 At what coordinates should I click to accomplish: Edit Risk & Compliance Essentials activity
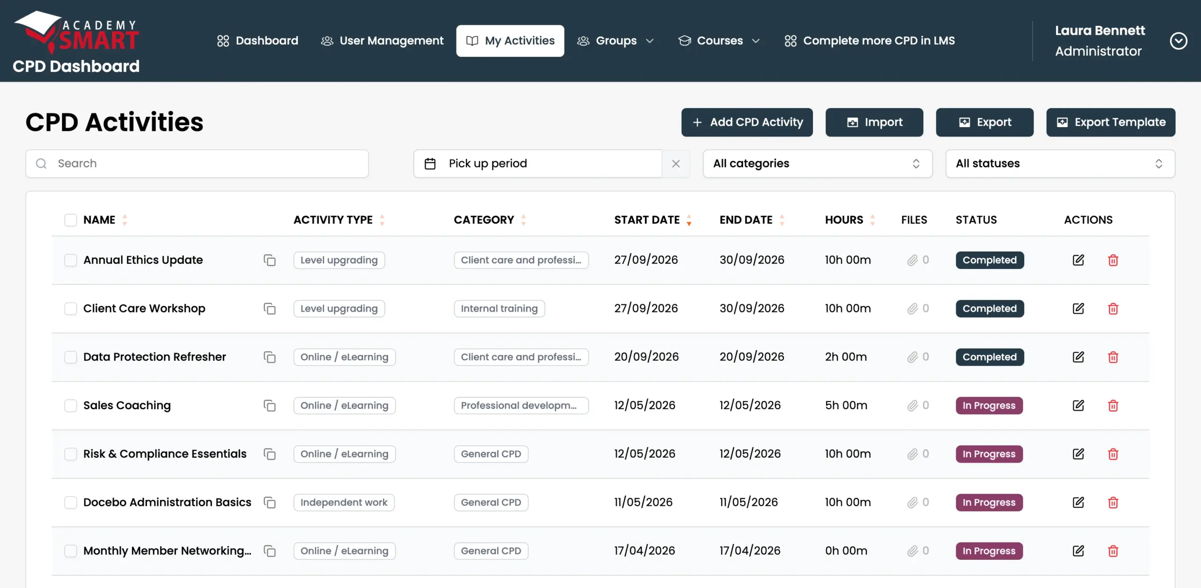1078,454
